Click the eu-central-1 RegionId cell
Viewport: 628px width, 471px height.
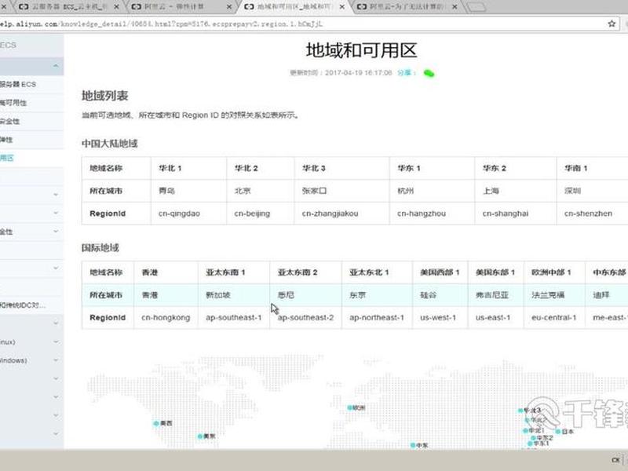[555, 318]
